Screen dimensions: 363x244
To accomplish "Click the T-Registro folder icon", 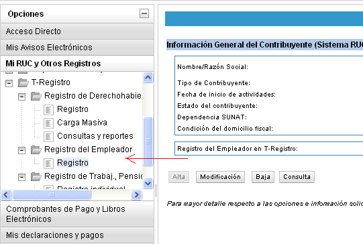I will point(23,82).
